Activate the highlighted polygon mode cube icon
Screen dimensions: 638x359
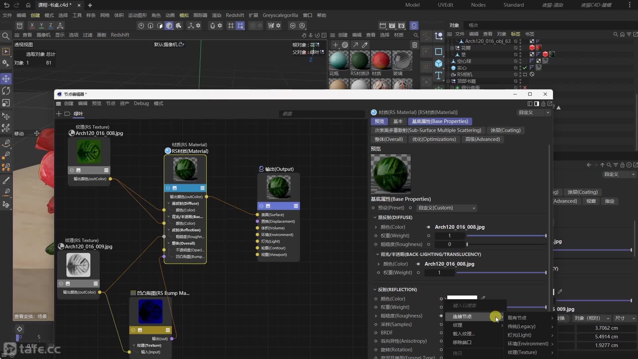coord(169,26)
